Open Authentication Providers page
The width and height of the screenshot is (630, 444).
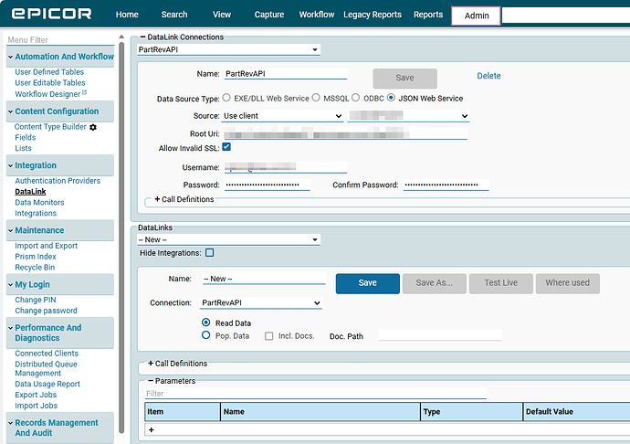pyautogui.click(x=58, y=181)
